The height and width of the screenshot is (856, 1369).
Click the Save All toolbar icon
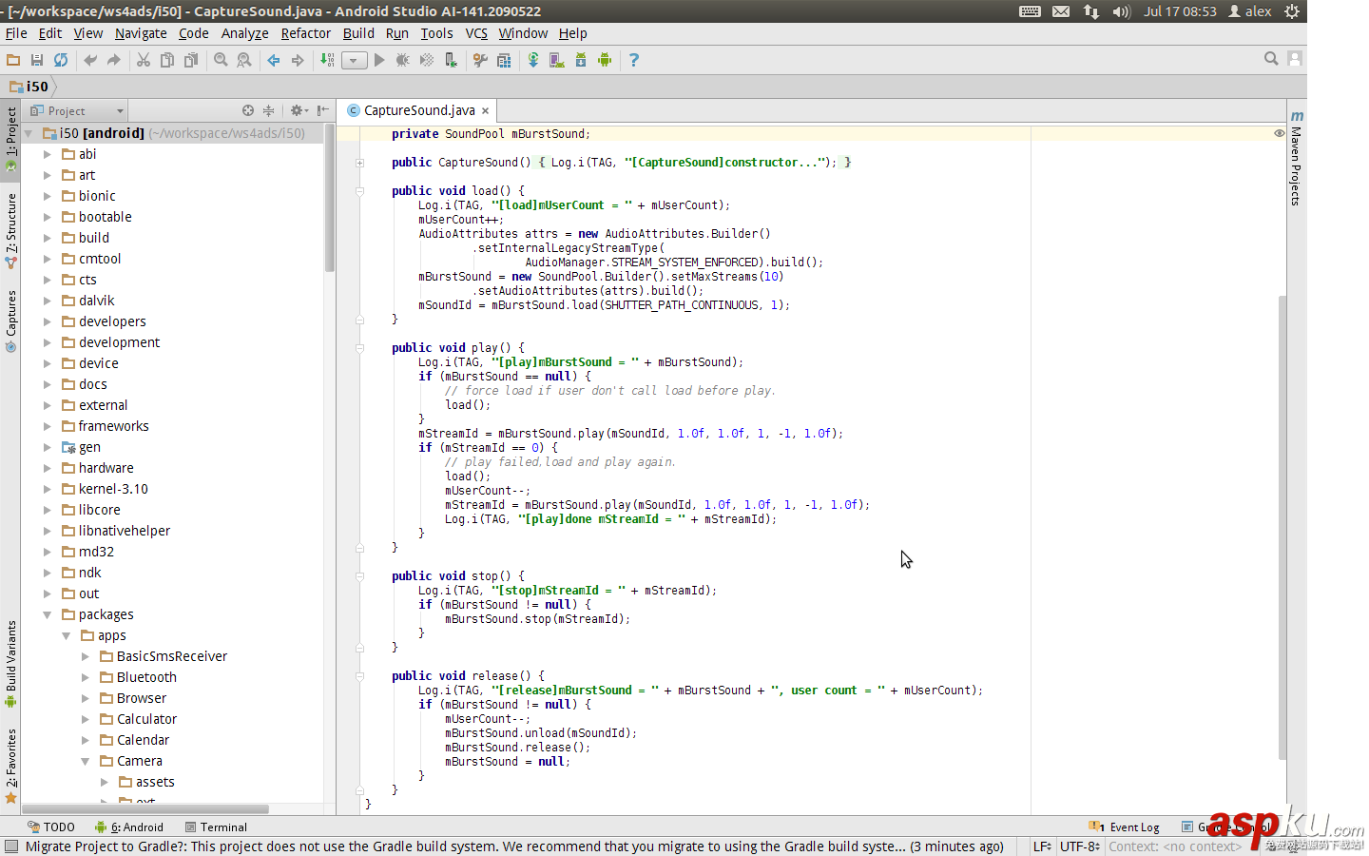pyautogui.click(x=37, y=60)
